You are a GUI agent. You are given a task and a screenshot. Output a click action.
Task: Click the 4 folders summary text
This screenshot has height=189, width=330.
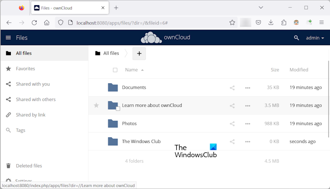pyautogui.click(x=134, y=161)
